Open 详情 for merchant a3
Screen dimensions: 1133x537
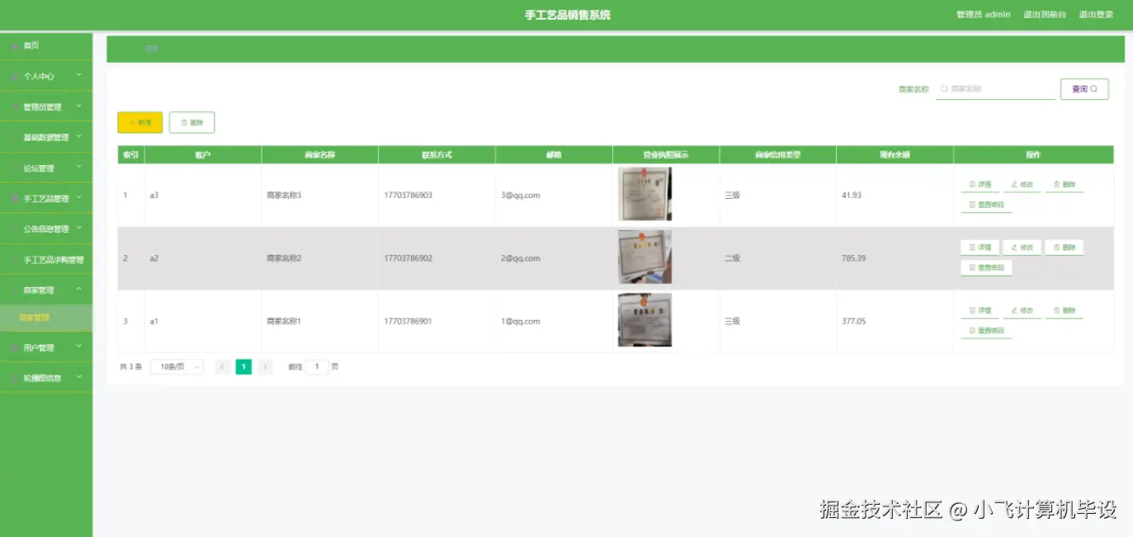[x=980, y=185]
